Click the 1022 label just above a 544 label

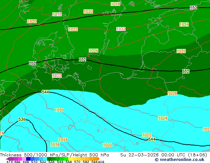coord(147,135)
